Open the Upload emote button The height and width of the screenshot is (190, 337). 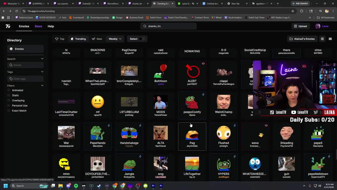pyautogui.click(x=300, y=26)
